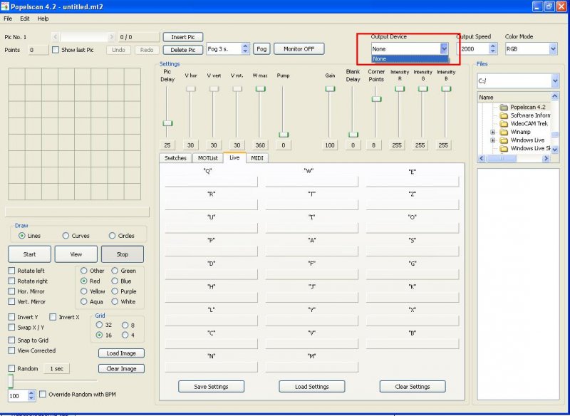Set grid size to 32
570x416 pixels.
(99, 325)
